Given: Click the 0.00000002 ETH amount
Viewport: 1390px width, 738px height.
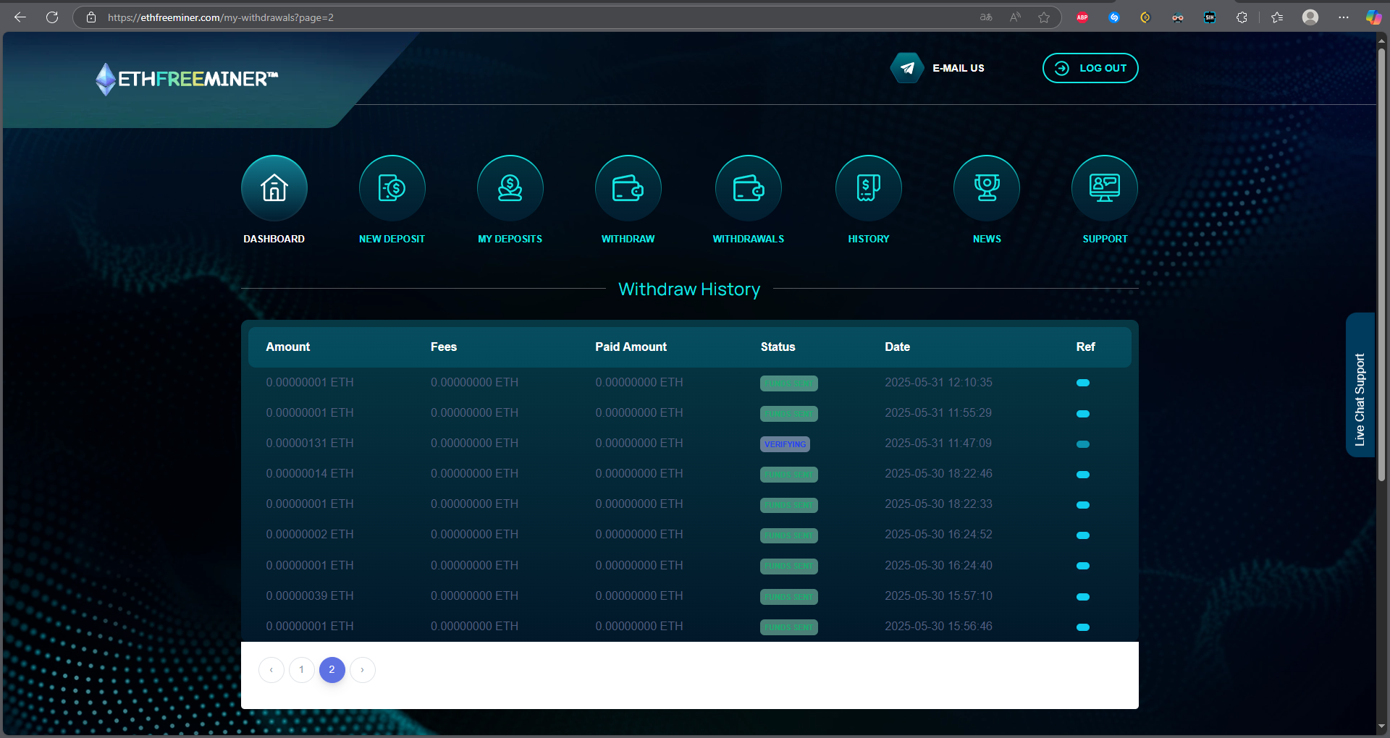Looking at the screenshot, I should pyautogui.click(x=310, y=534).
